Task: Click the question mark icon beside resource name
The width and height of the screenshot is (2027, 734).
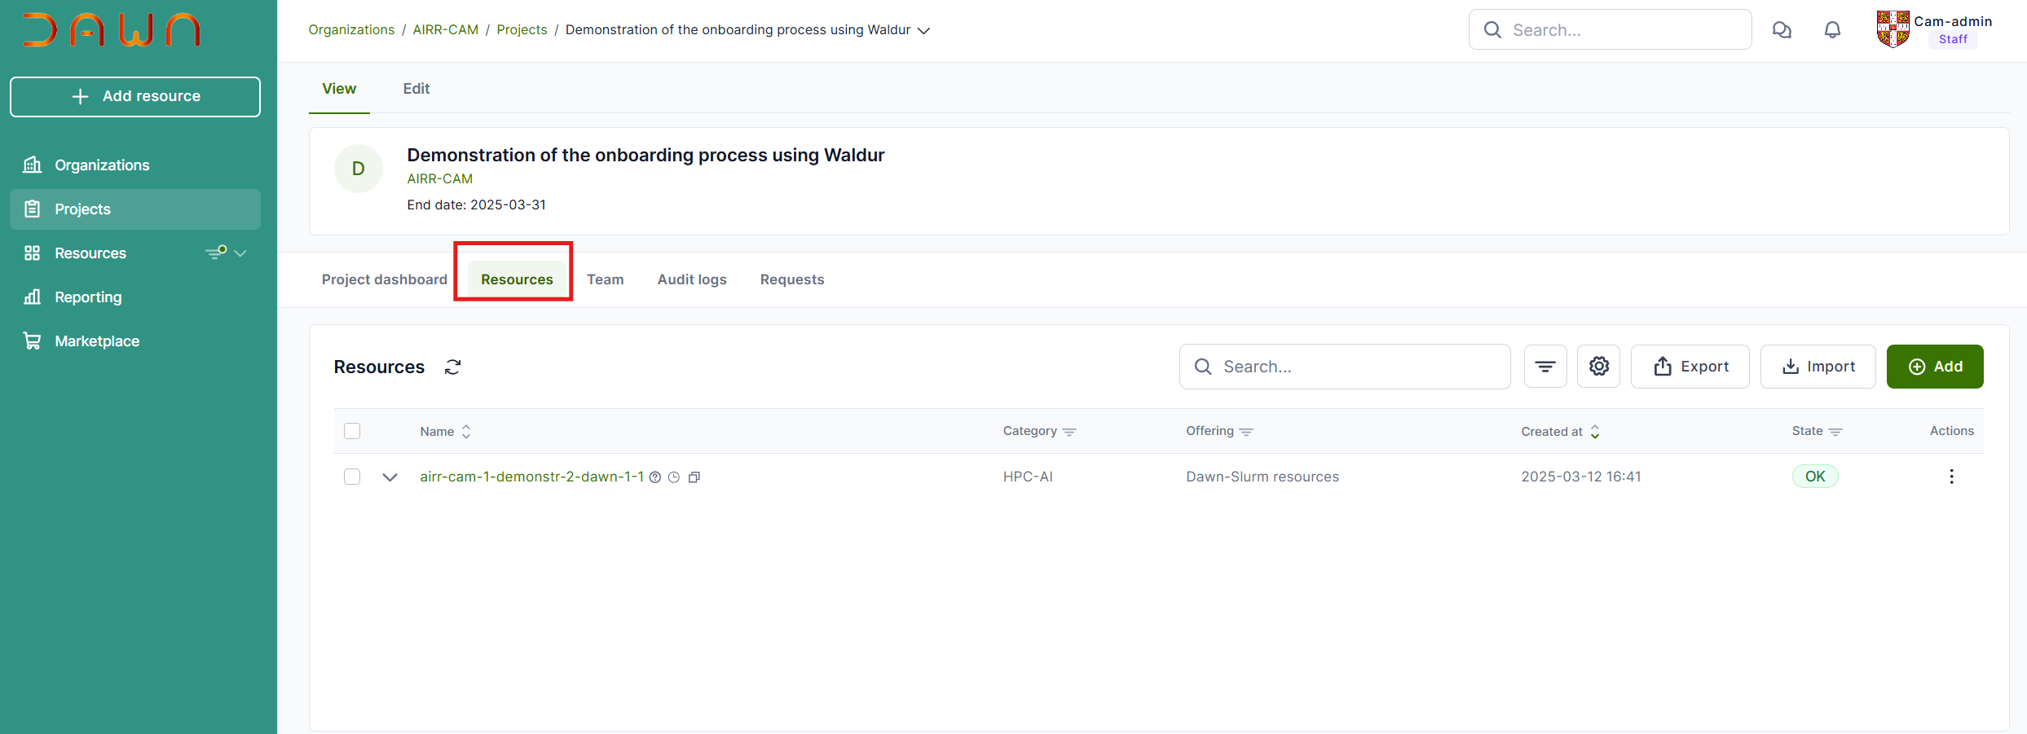Action: [654, 477]
